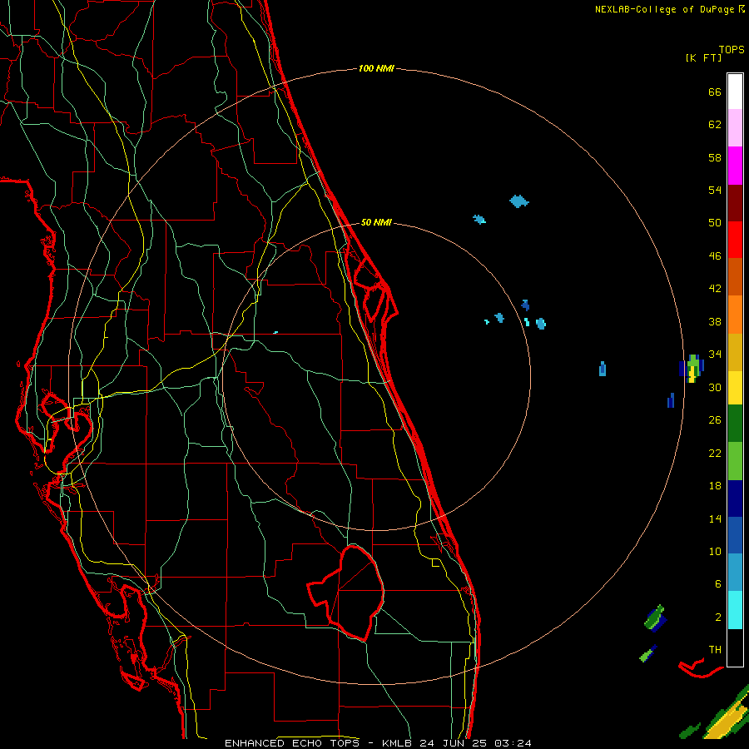
Task: Click the bright red legend swatch
Action: click(x=735, y=240)
